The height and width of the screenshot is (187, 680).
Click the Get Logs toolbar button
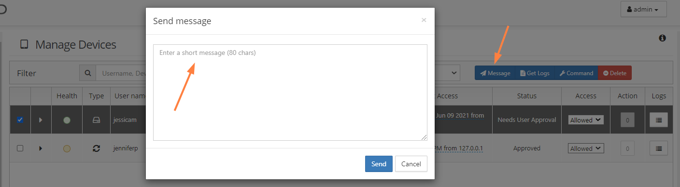tap(535, 73)
